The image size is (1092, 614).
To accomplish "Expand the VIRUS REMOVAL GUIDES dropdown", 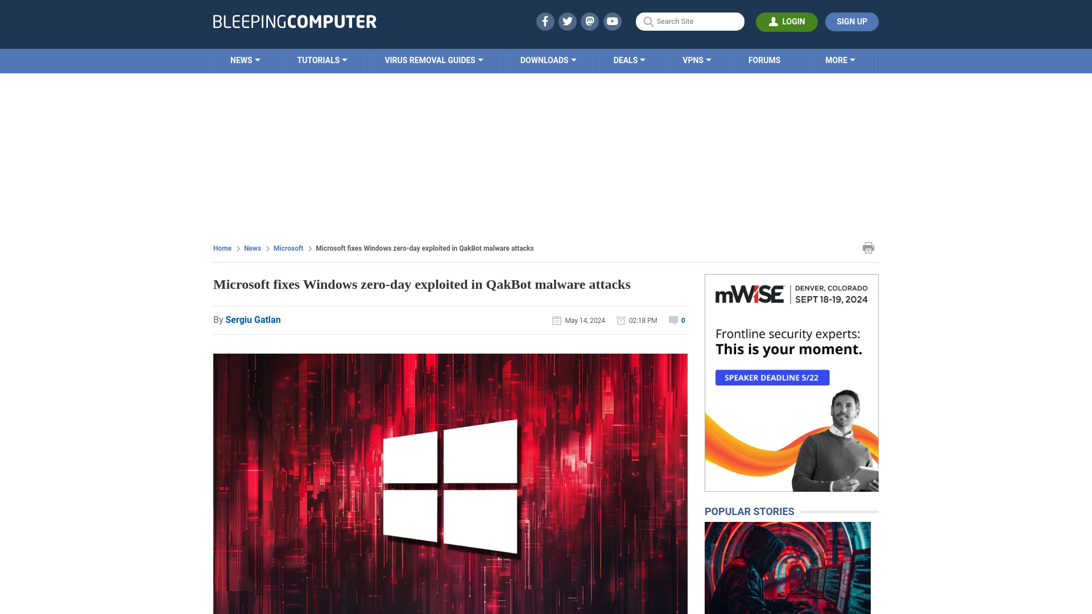I will pos(435,60).
